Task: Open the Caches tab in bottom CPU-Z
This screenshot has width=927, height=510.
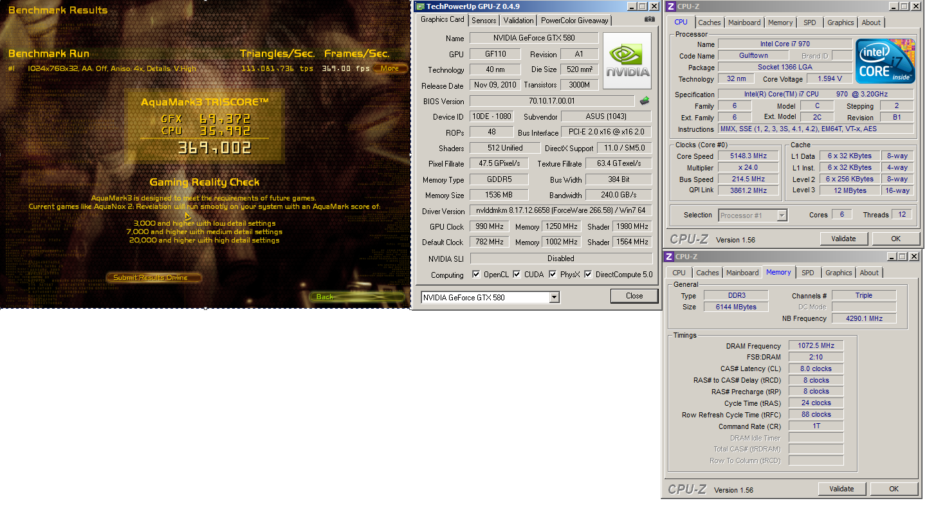Action: click(708, 273)
